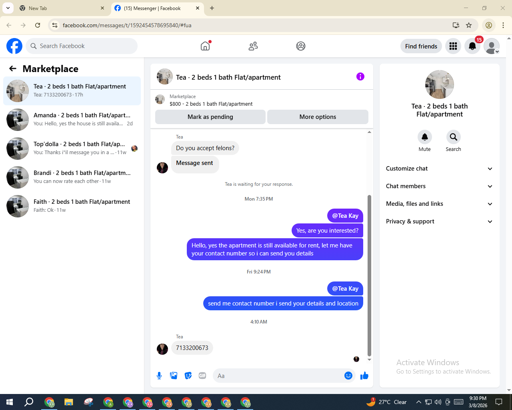Open emoji picker smiley icon
Viewport: 512px width, 410px height.
348,376
